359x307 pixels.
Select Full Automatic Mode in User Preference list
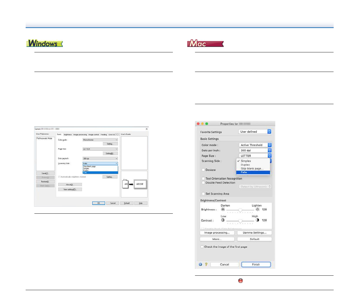click(x=44, y=138)
